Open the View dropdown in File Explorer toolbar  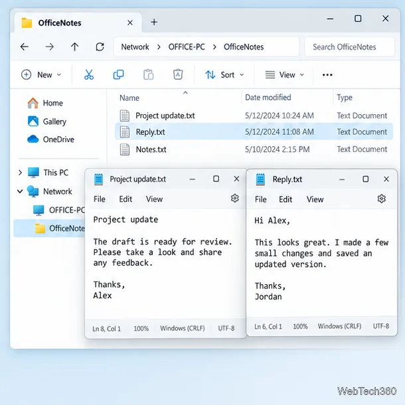(285, 75)
